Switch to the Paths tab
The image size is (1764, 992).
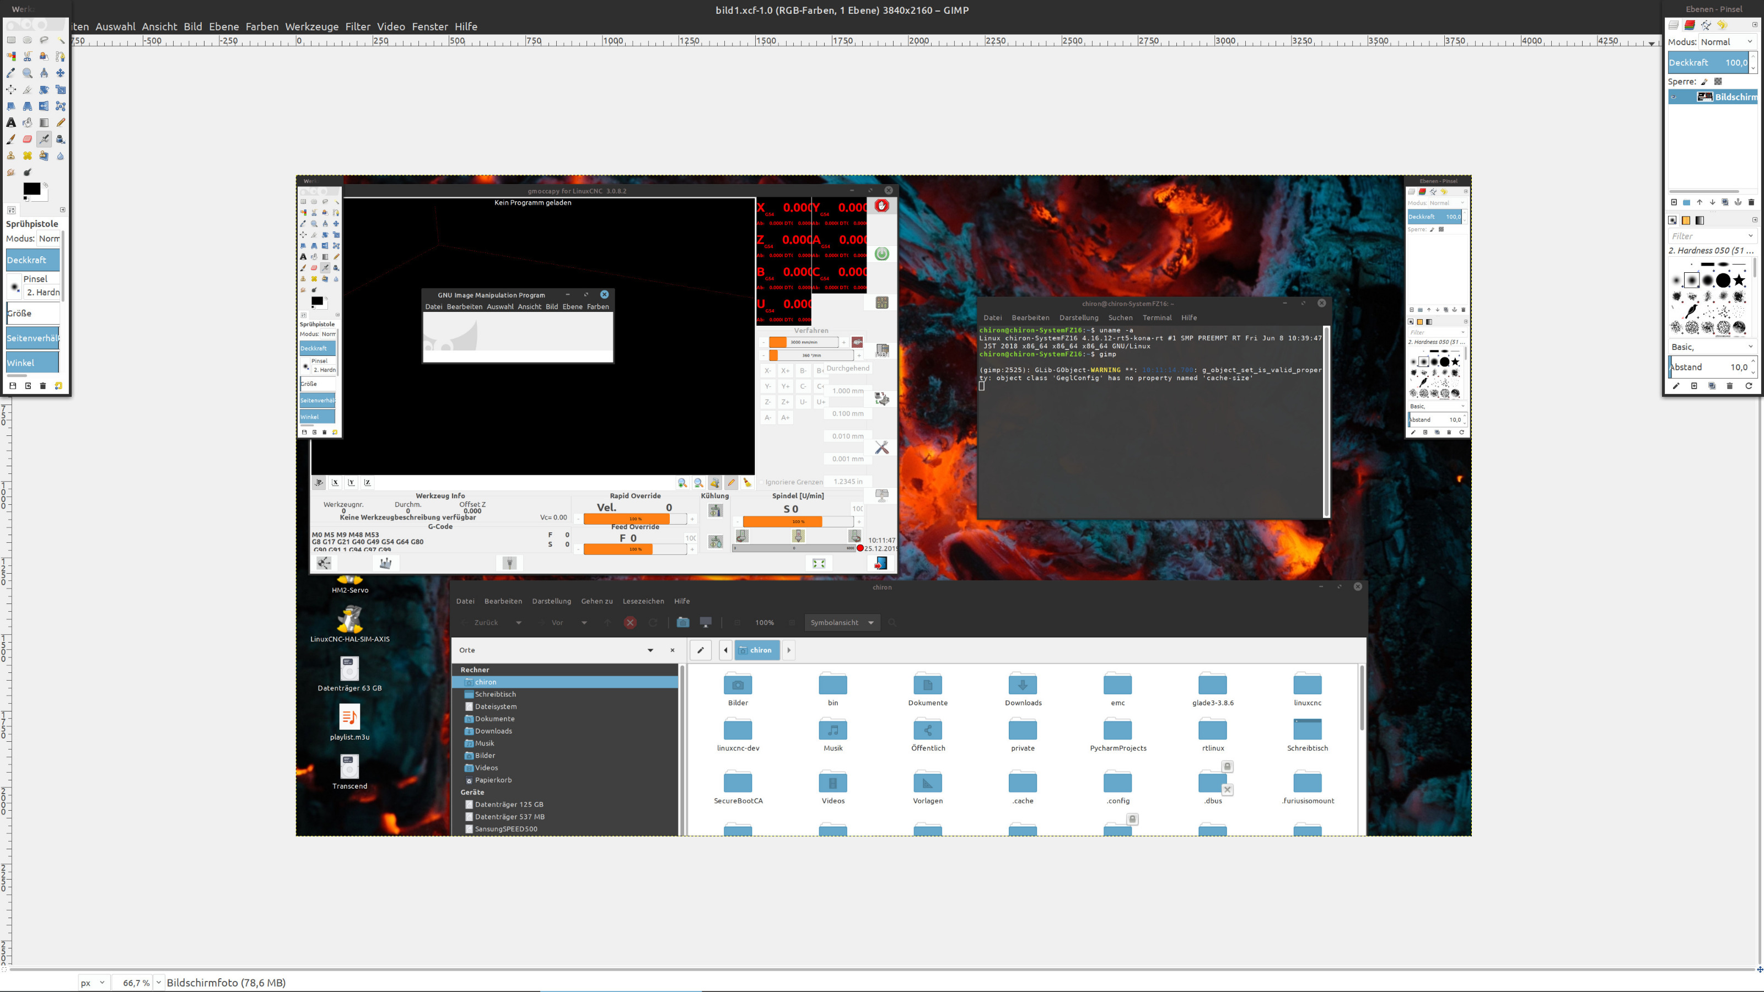point(1706,25)
